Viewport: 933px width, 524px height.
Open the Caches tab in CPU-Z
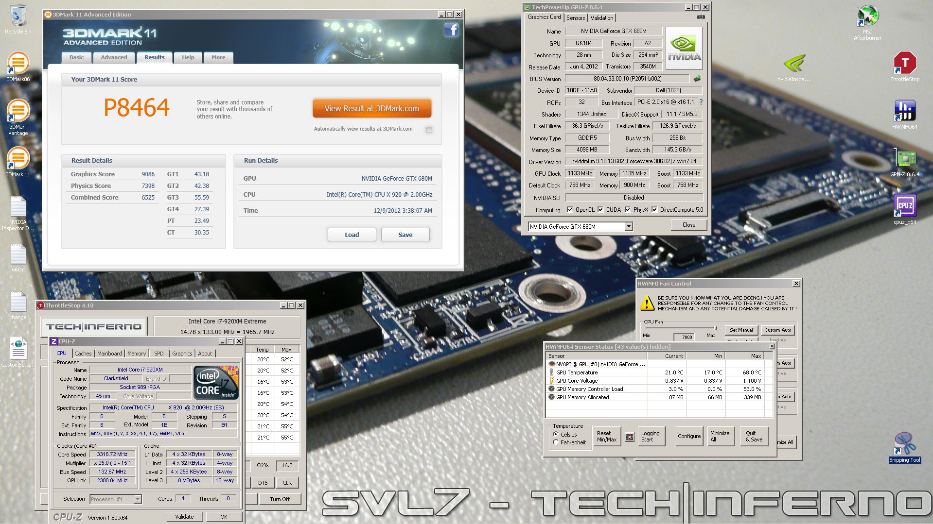coord(83,354)
